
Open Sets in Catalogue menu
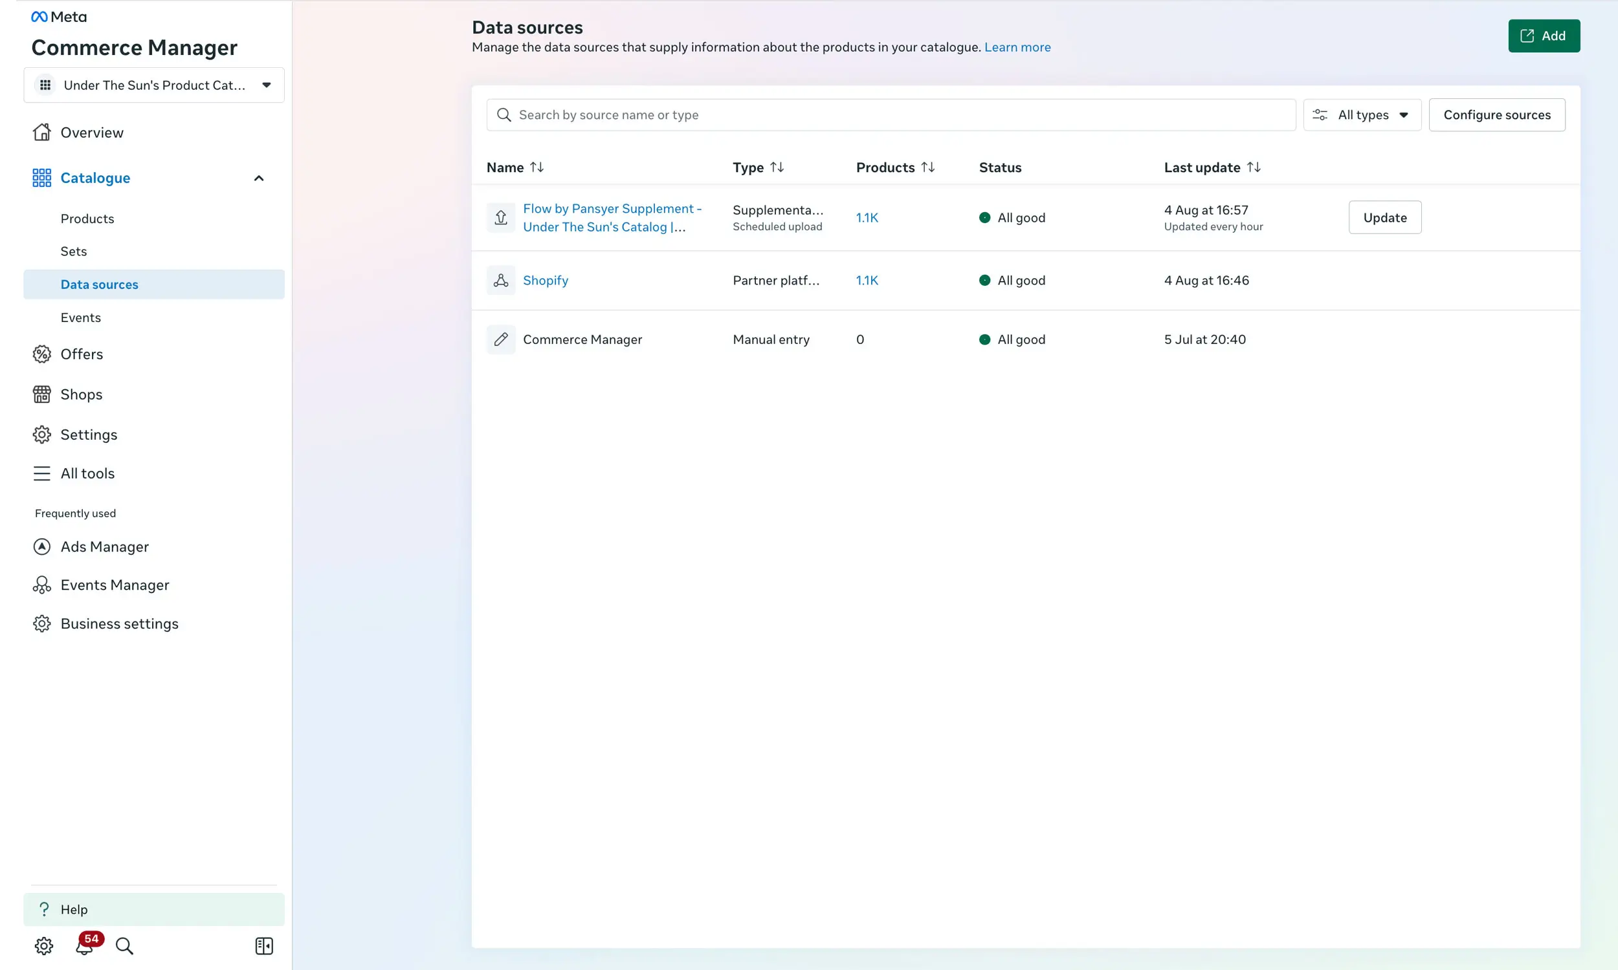click(73, 252)
